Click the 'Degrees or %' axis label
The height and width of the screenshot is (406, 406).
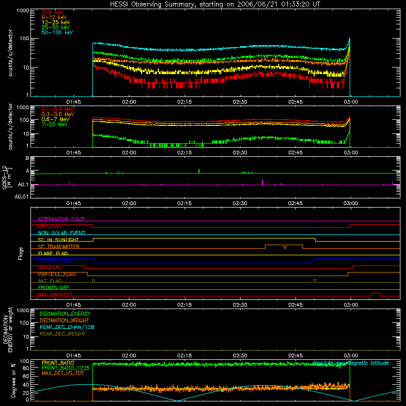(x=14, y=381)
